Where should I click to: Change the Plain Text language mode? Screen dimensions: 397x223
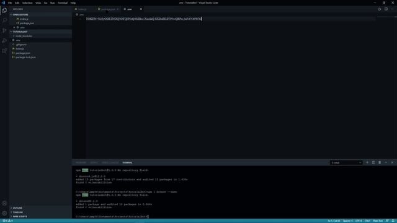click(378, 221)
